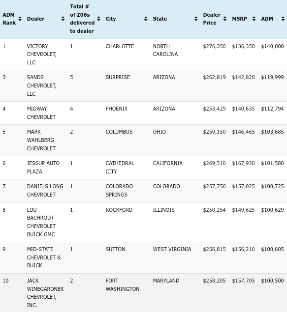Image resolution: width=287 pixels, height=312 pixels.
Task: Select MID-STATE CHEVROLET & BUICK cell
Action: (44, 257)
